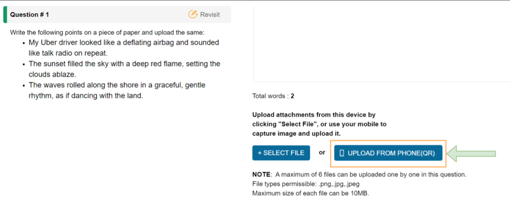Click the Uber driver bullet sentence
This screenshot has width=510, height=200.
click(x=124, y=48)
